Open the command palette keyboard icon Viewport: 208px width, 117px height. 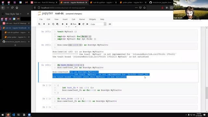110,24
